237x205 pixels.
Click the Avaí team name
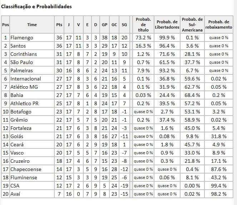pyautogui.click(x=16, y=194)
